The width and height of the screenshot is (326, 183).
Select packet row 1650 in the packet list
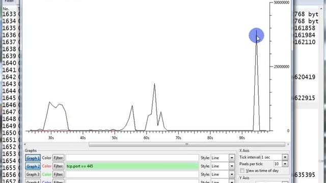9,133
